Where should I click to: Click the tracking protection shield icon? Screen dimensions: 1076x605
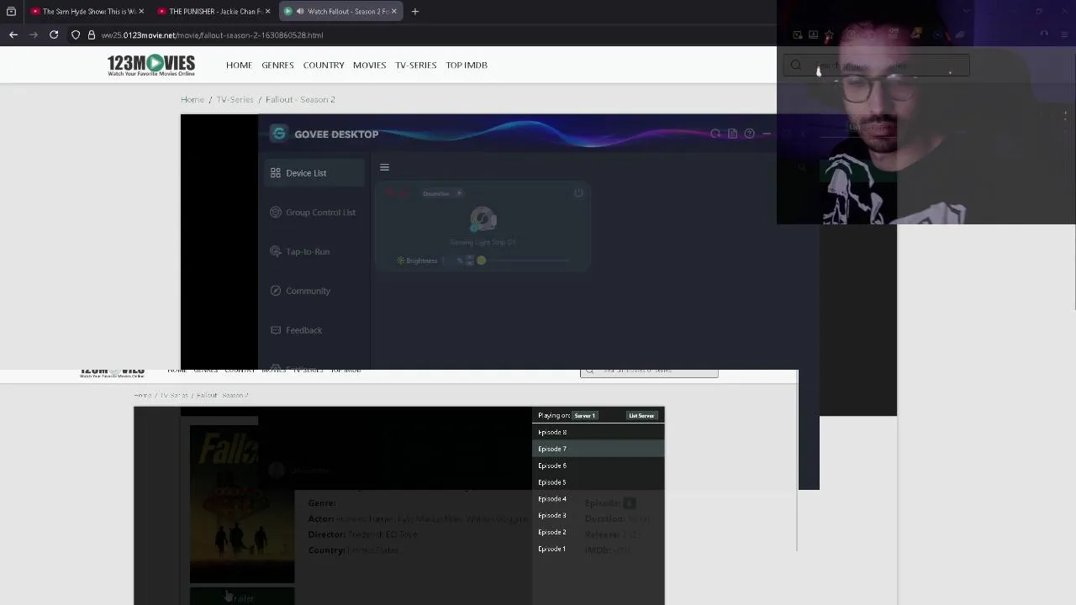76,35
